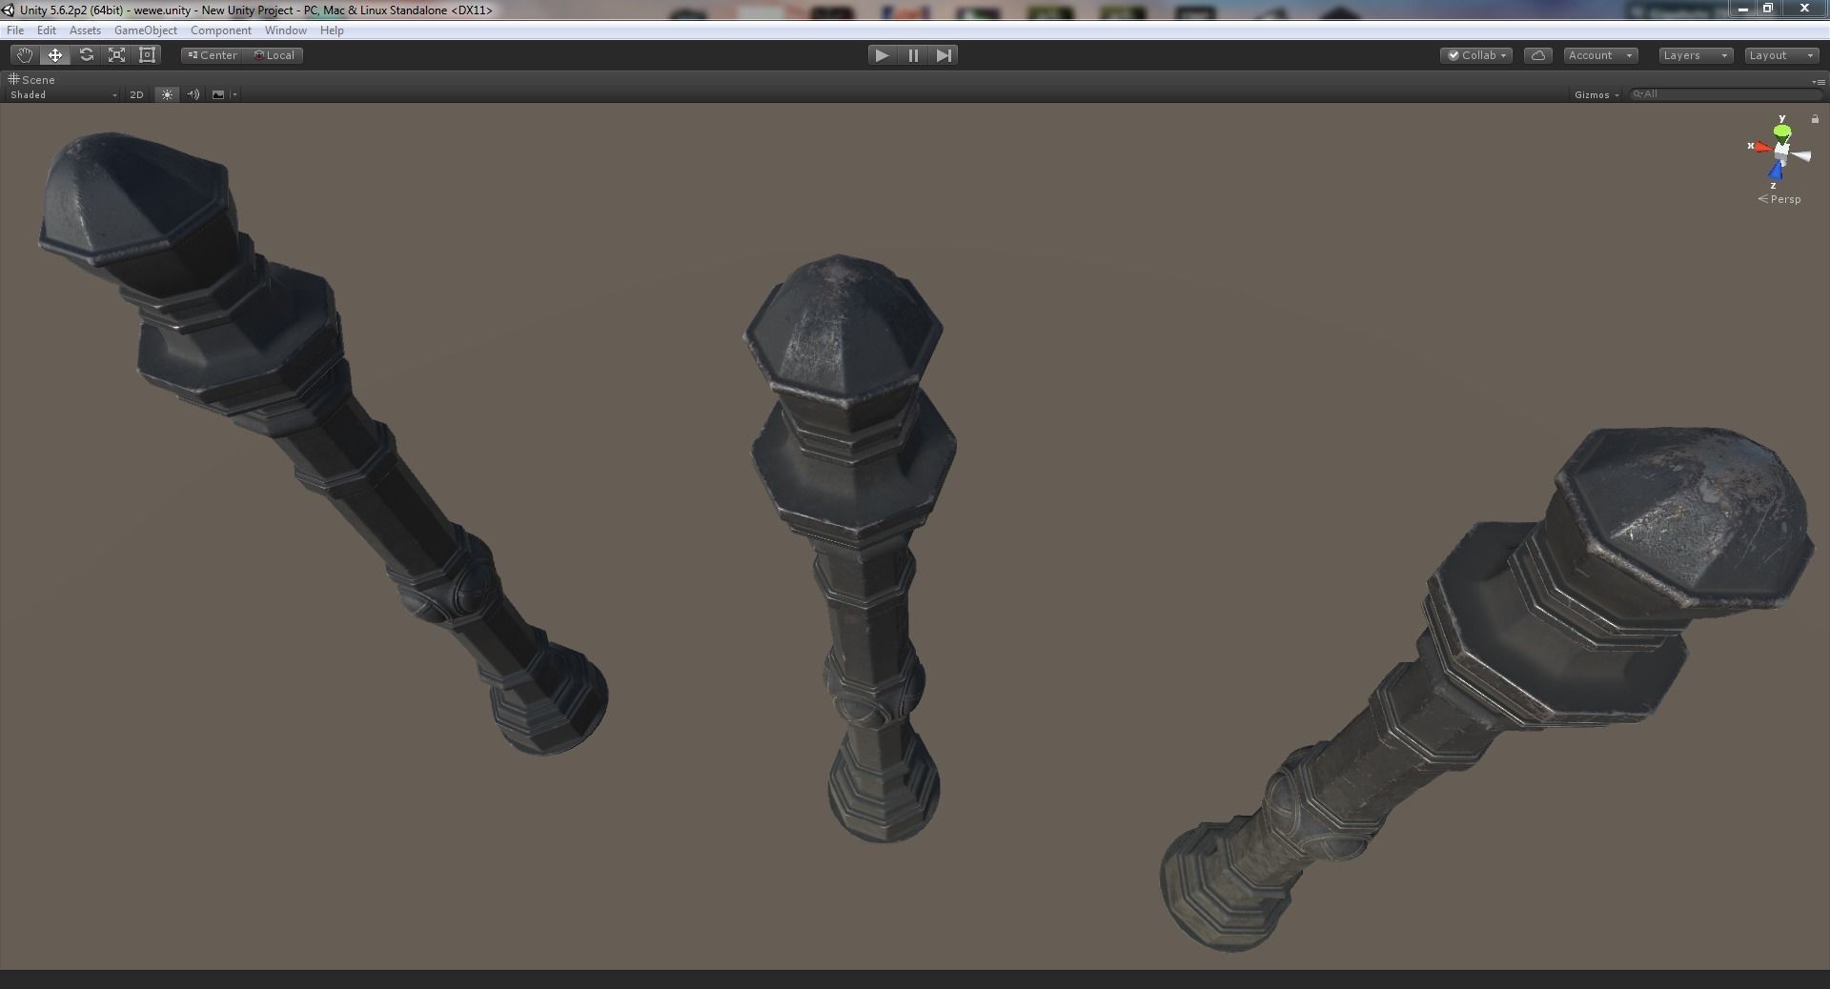Select the Hand tool
Screen dimensions: 1830x989
tap(24, 55)
